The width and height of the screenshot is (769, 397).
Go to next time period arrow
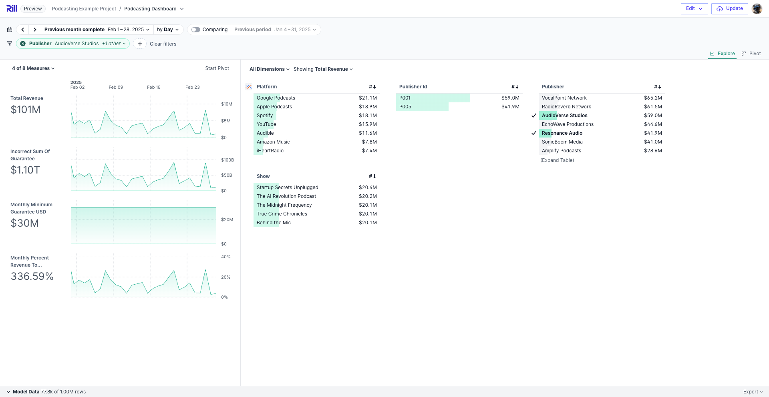(x=35, y=30)
